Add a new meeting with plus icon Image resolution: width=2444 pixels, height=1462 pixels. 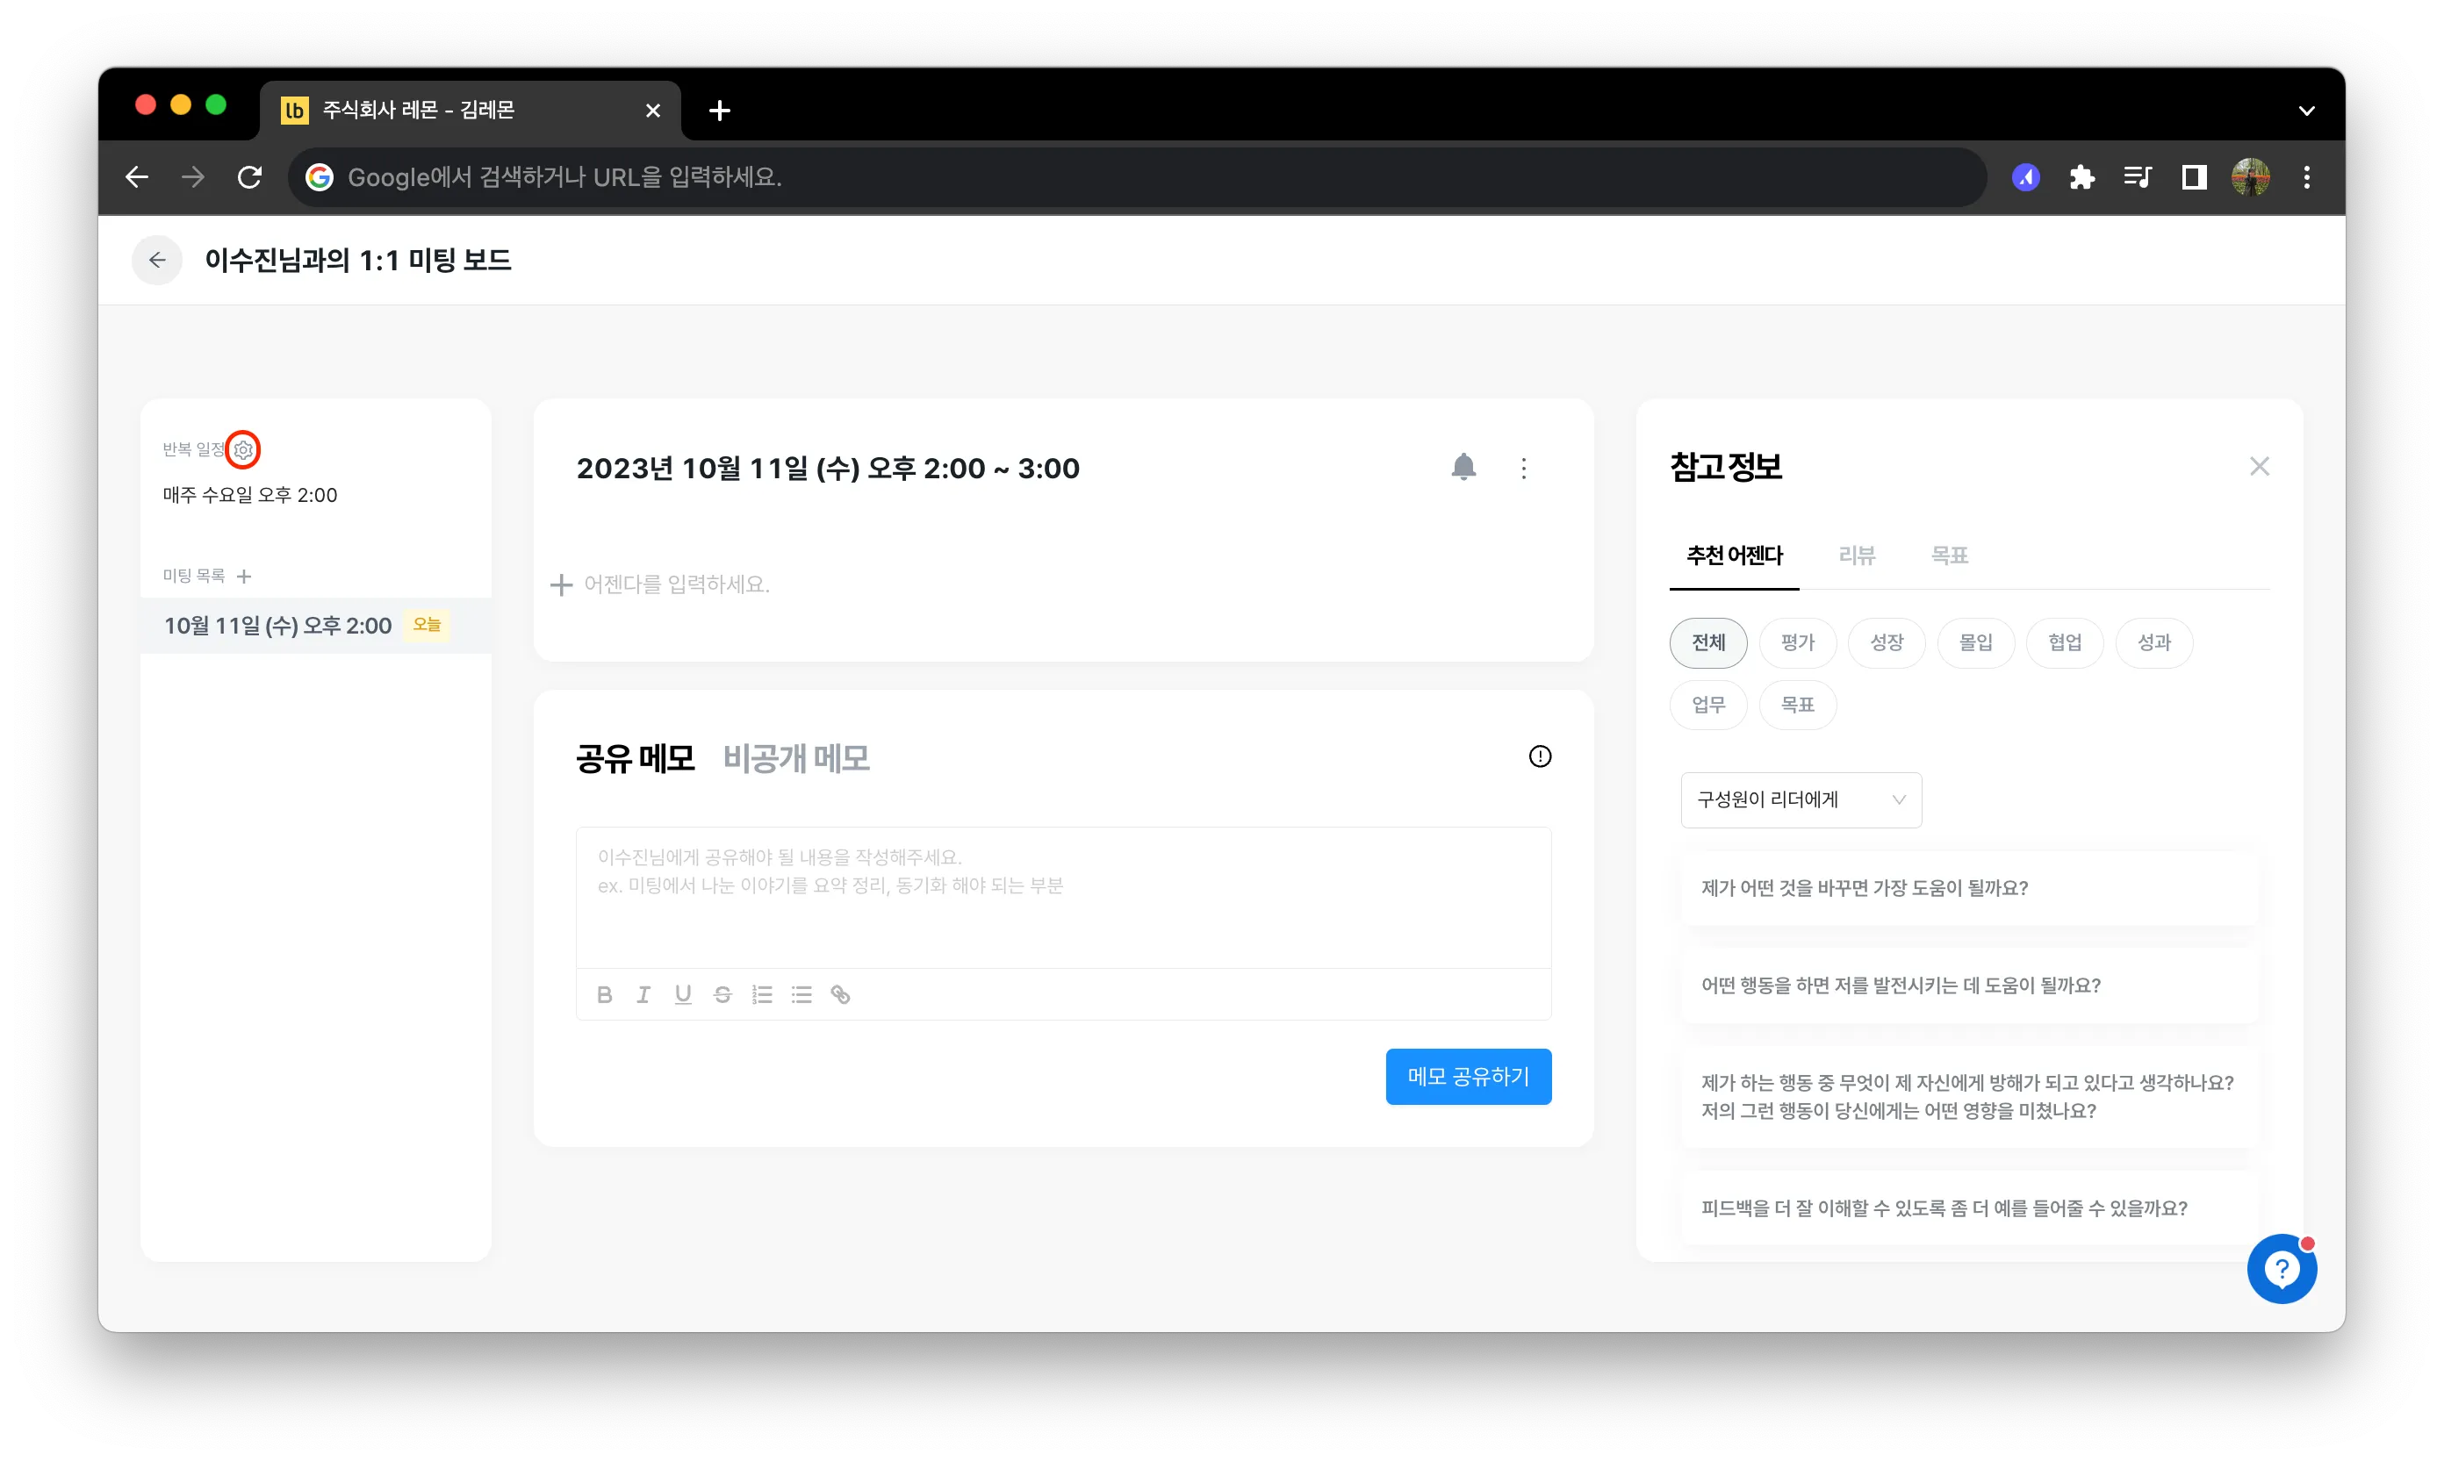(x=244, y=577)
